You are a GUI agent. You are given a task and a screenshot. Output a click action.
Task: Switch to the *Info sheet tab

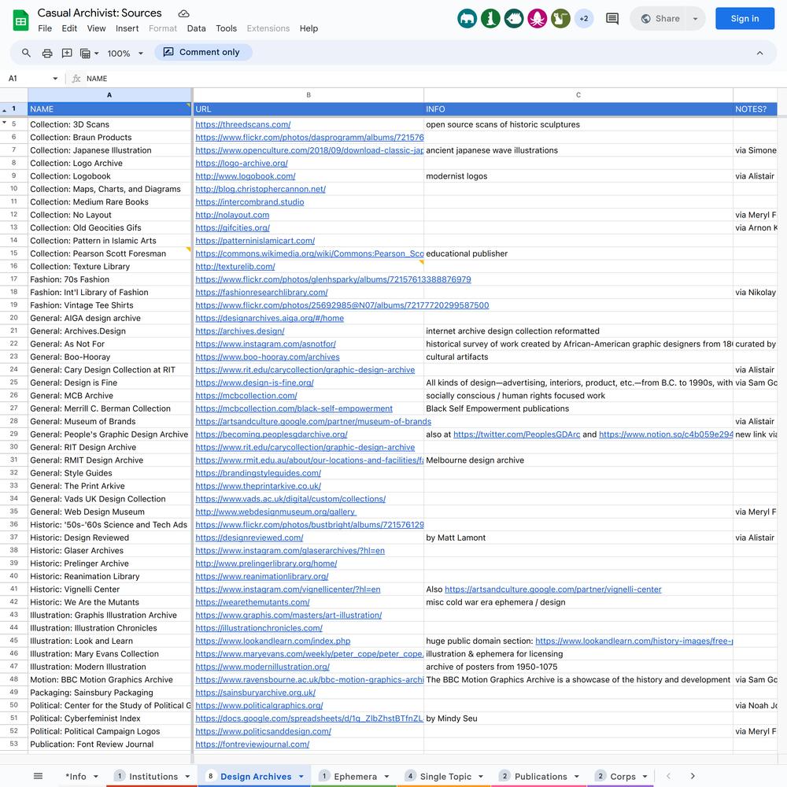pyautogui.click(x=76, y=777)
